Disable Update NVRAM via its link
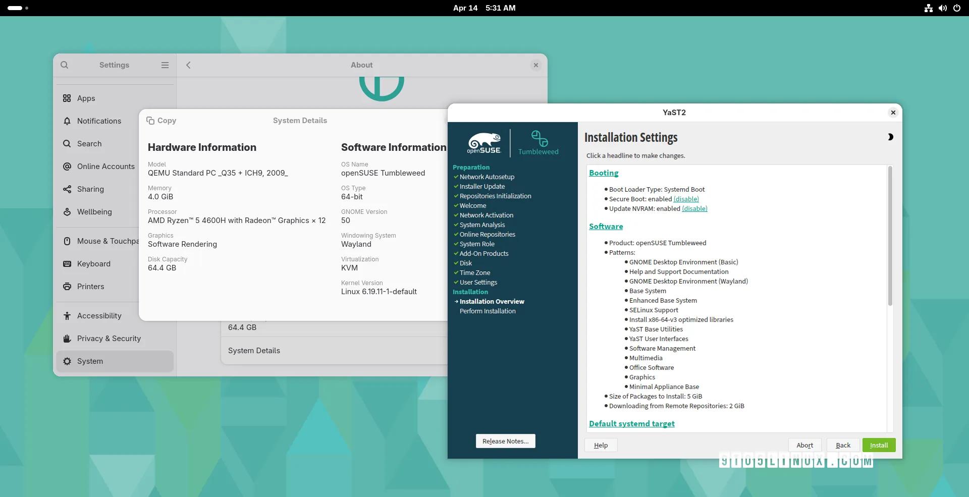The height and width of the screenshot is (497, 969). click(694, 209)
